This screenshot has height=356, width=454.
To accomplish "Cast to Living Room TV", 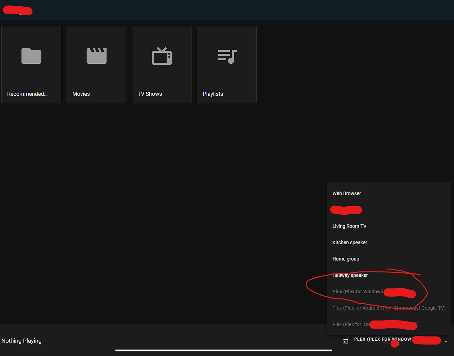I will pyautogui.click(x=349, y=226).
